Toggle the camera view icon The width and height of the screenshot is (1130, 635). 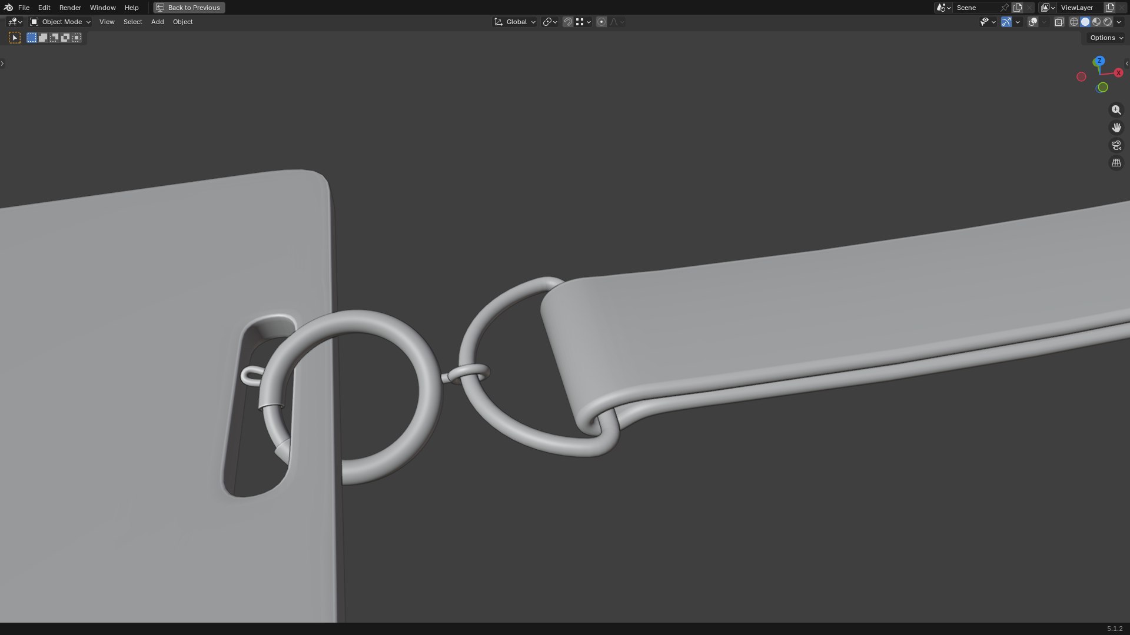coord(1116,145)
